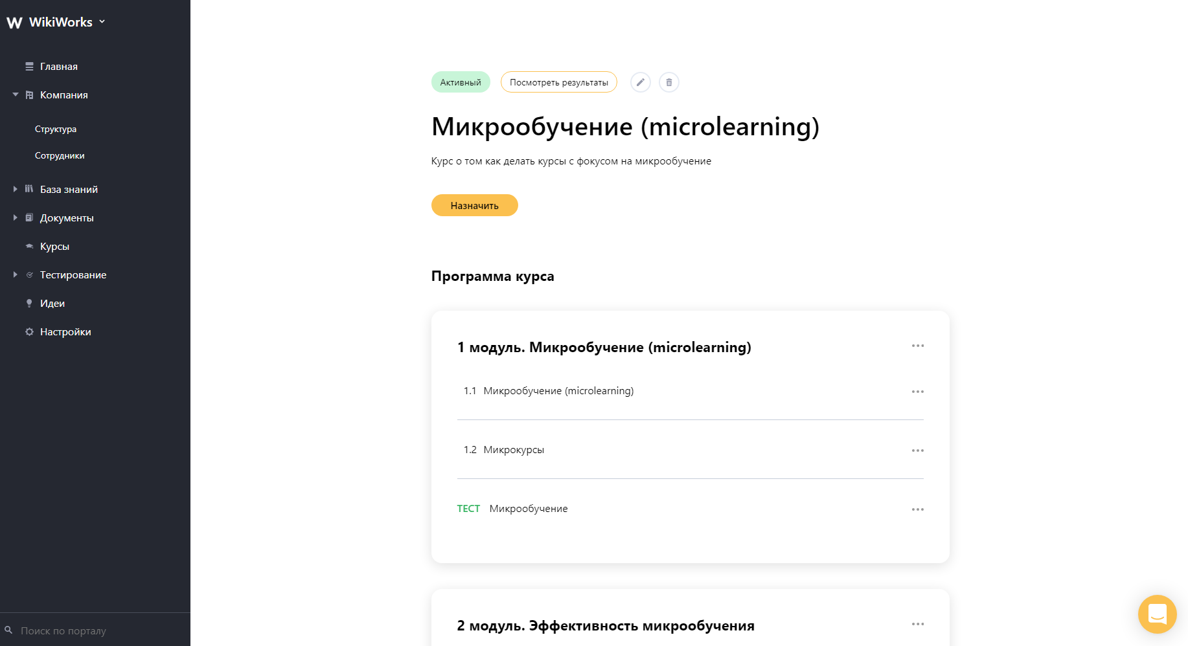Expand the Тестирование section arrow
The image size is (1188, 646).
coord(16,274)
